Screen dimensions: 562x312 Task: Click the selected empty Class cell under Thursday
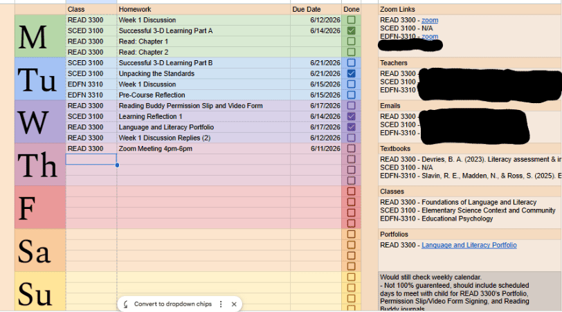[x=91, y=159]
